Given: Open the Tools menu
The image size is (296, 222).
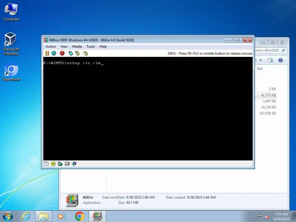Looking at the screenshot, I should [x=90, y=47].
